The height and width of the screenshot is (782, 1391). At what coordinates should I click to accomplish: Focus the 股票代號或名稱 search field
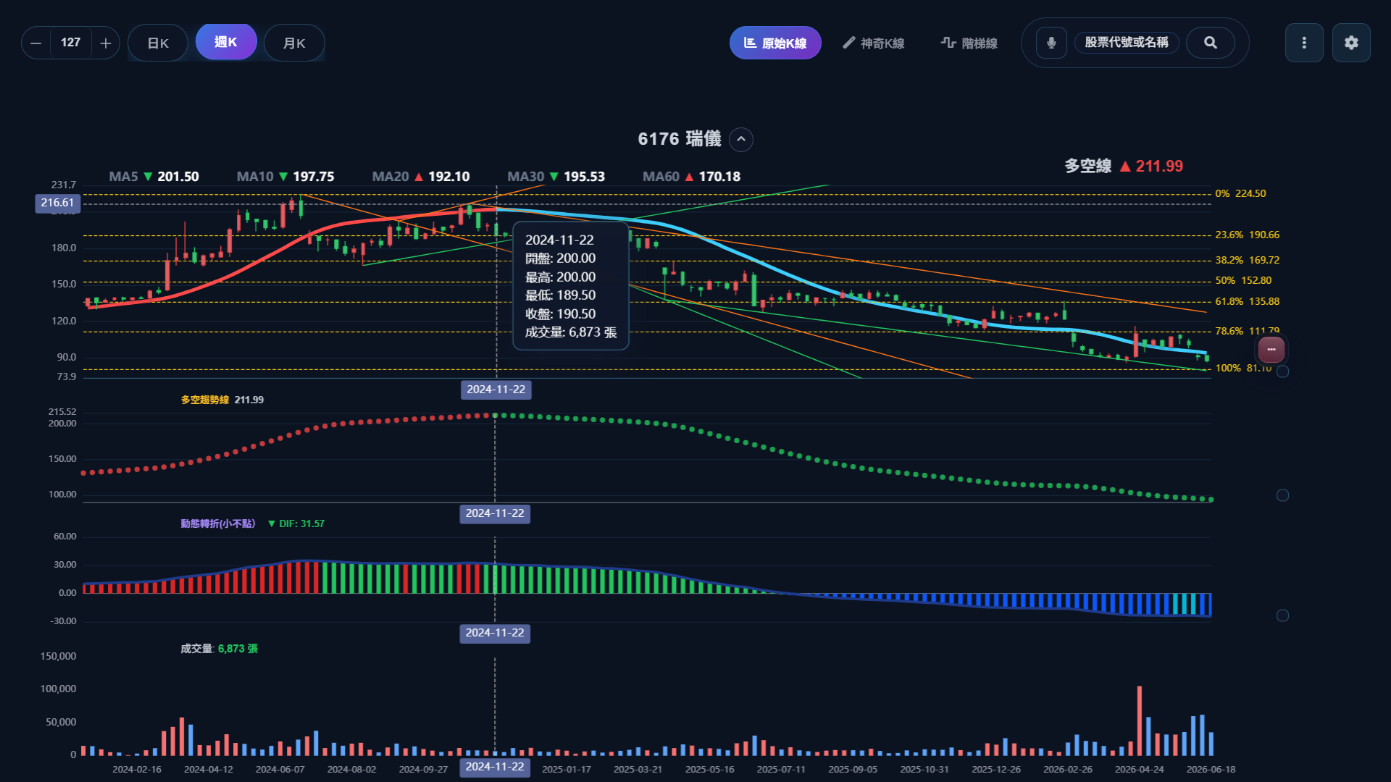click(1127, 43)
